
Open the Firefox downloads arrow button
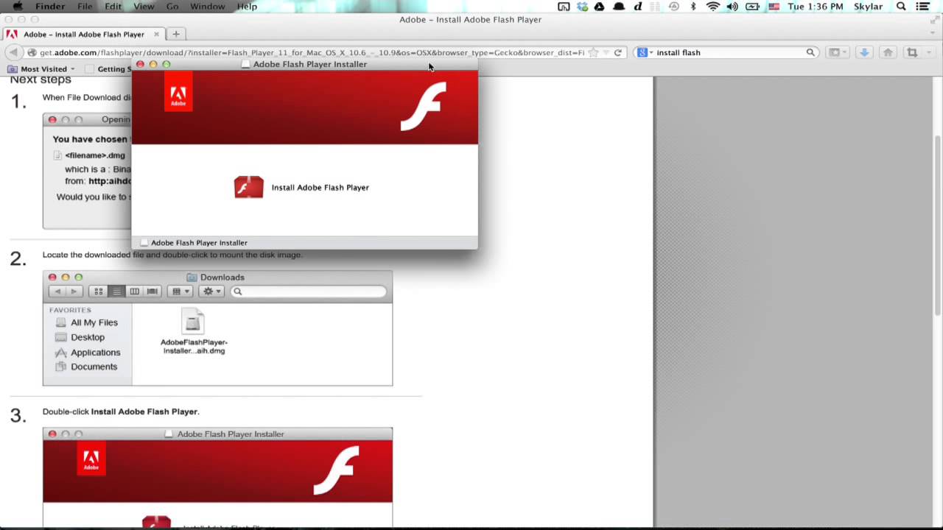pos(864,52)
